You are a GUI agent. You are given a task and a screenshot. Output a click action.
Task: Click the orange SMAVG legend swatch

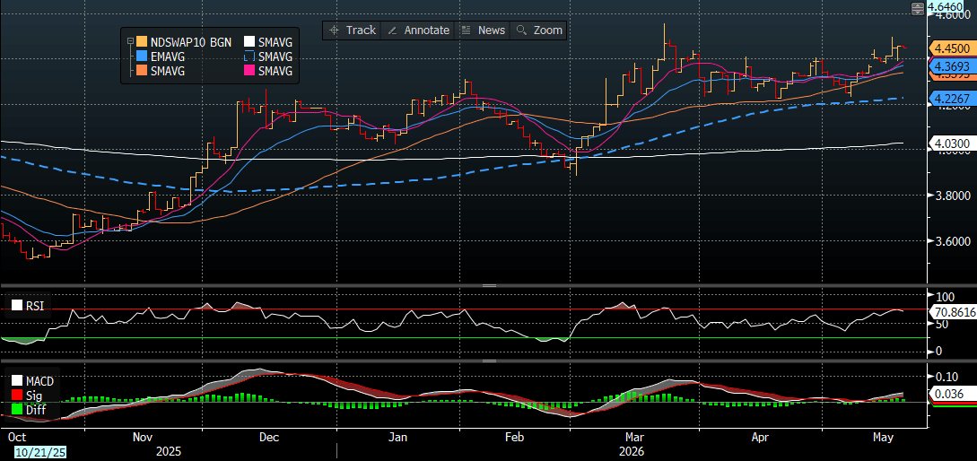click(142, 71)
